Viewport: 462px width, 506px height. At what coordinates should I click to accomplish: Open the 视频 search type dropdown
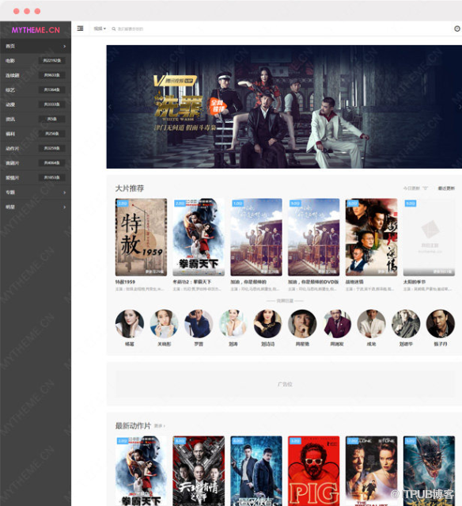(x=100, y=29)
